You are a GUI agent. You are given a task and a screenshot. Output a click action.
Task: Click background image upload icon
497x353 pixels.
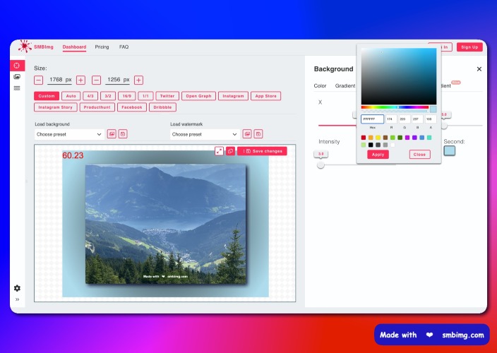[112, 134]
